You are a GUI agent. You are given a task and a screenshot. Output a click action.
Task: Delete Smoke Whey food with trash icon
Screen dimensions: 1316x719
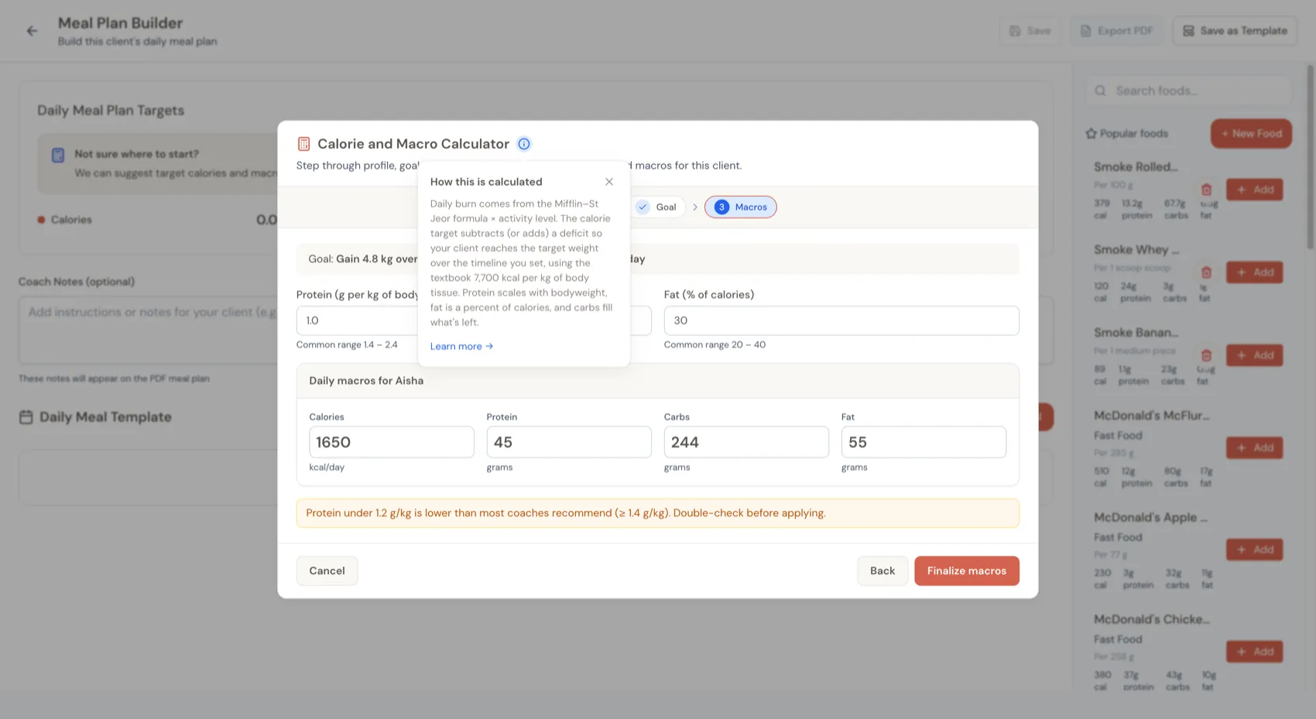pos(1206,272)
